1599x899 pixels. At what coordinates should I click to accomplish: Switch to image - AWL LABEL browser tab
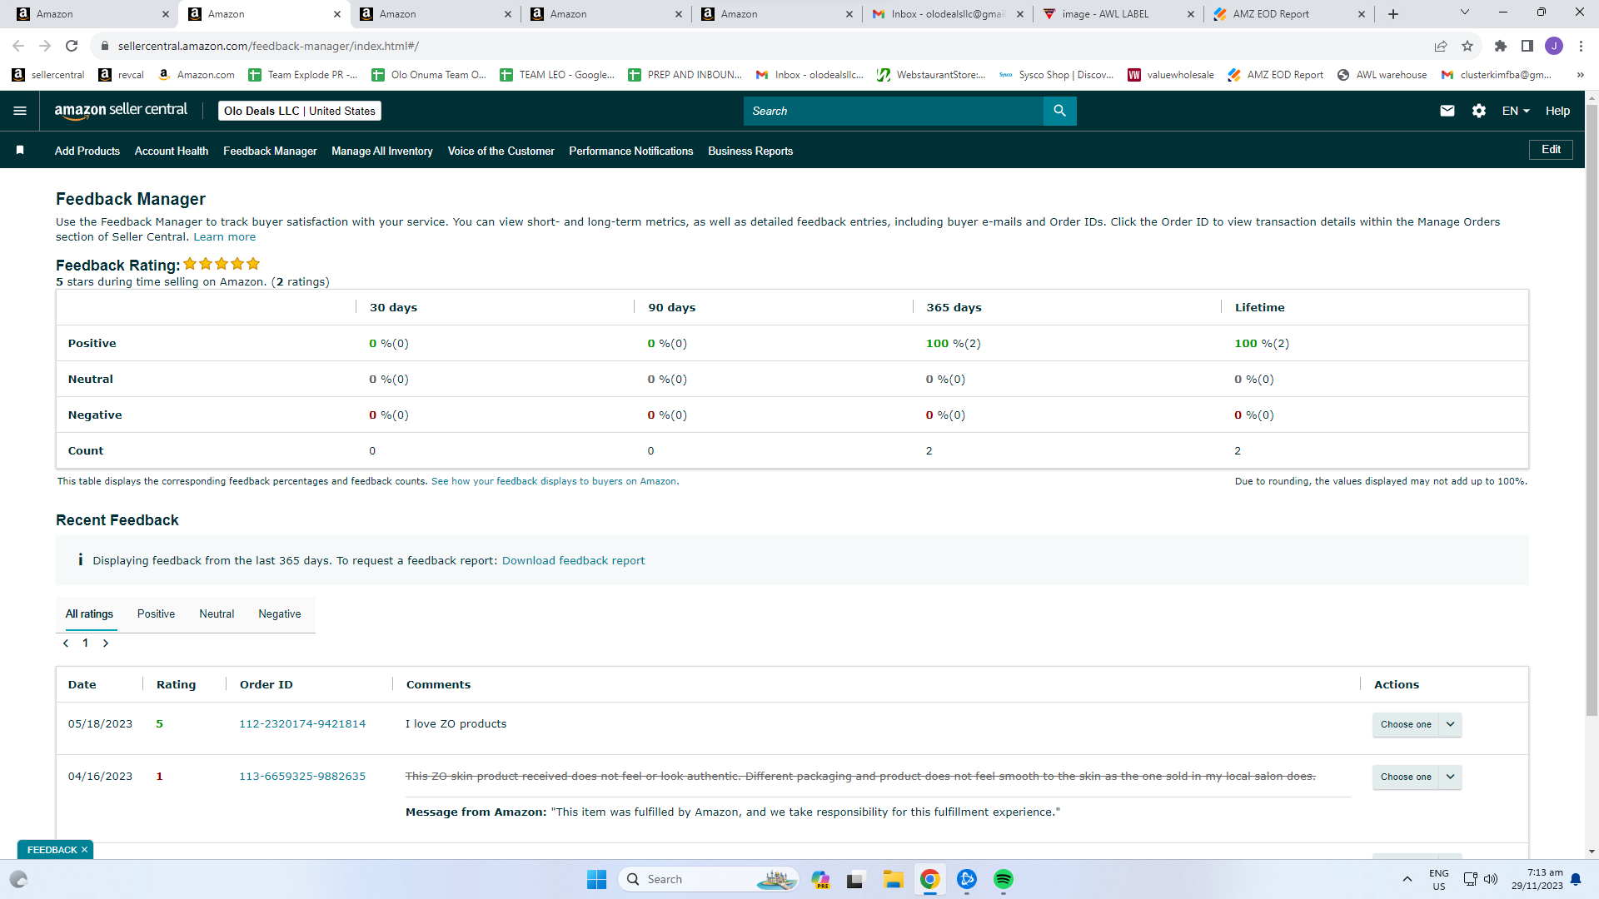(1117, 14)
